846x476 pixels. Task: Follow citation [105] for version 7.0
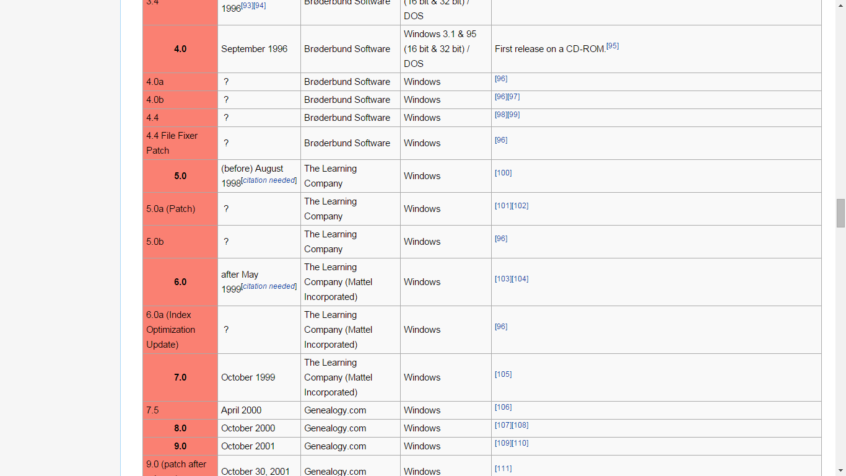coord(503,374)
